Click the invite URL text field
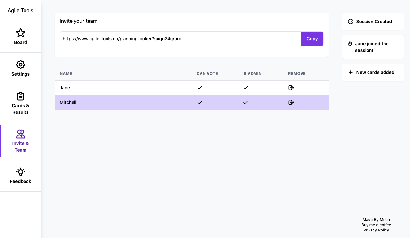 [180, 39]
